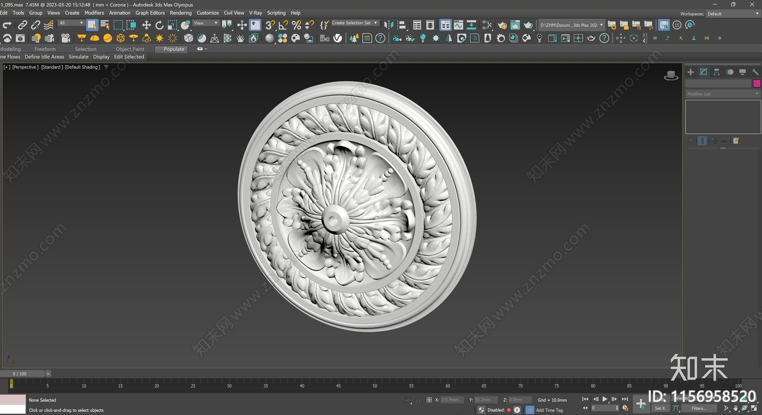Click Add Time Tag
This screenshot has height=415, width=762.
549,410
